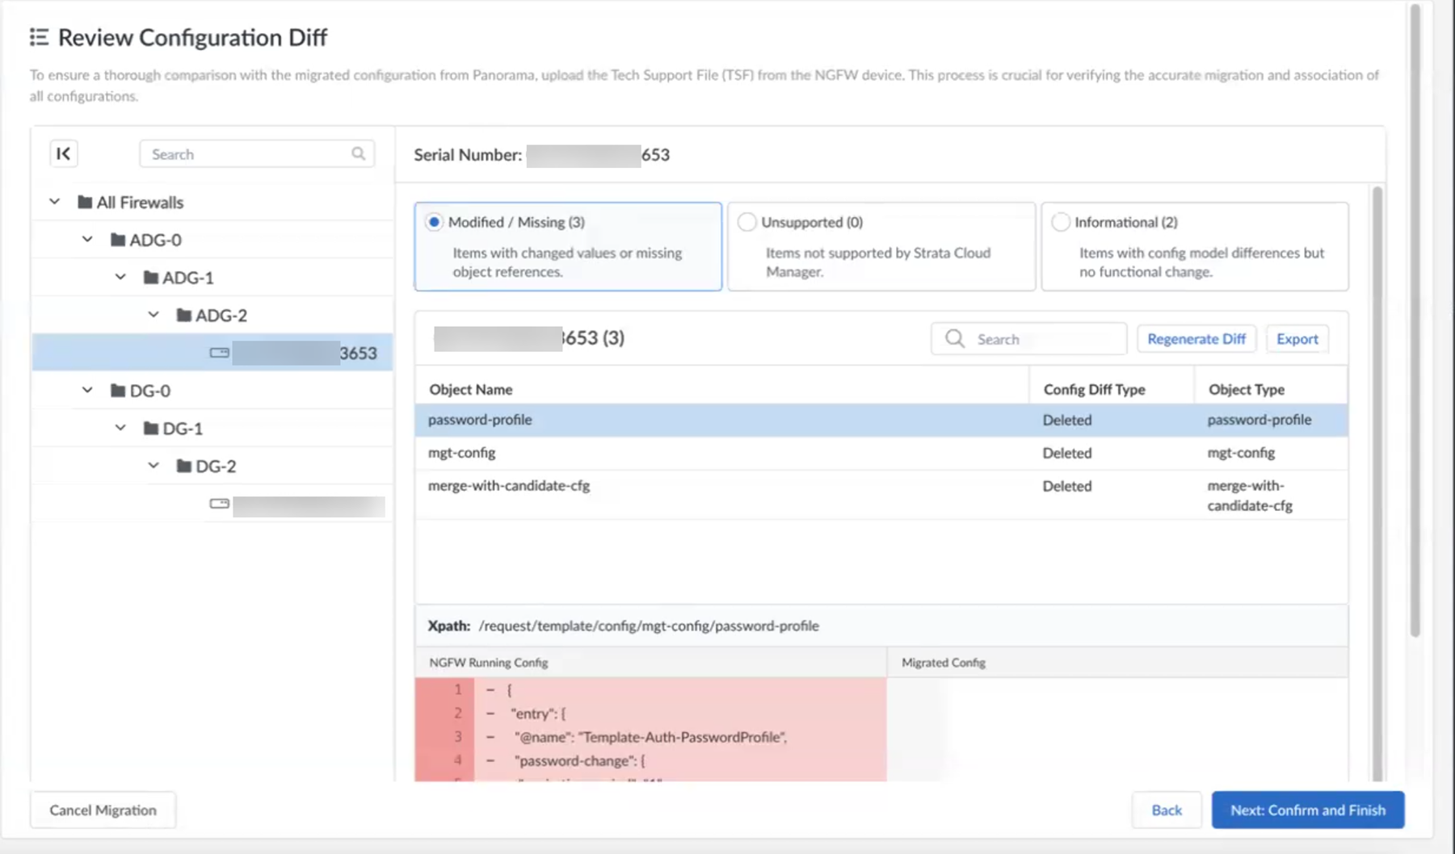Collapse the DG-0 folder chevron

click(x=87, y=390)
